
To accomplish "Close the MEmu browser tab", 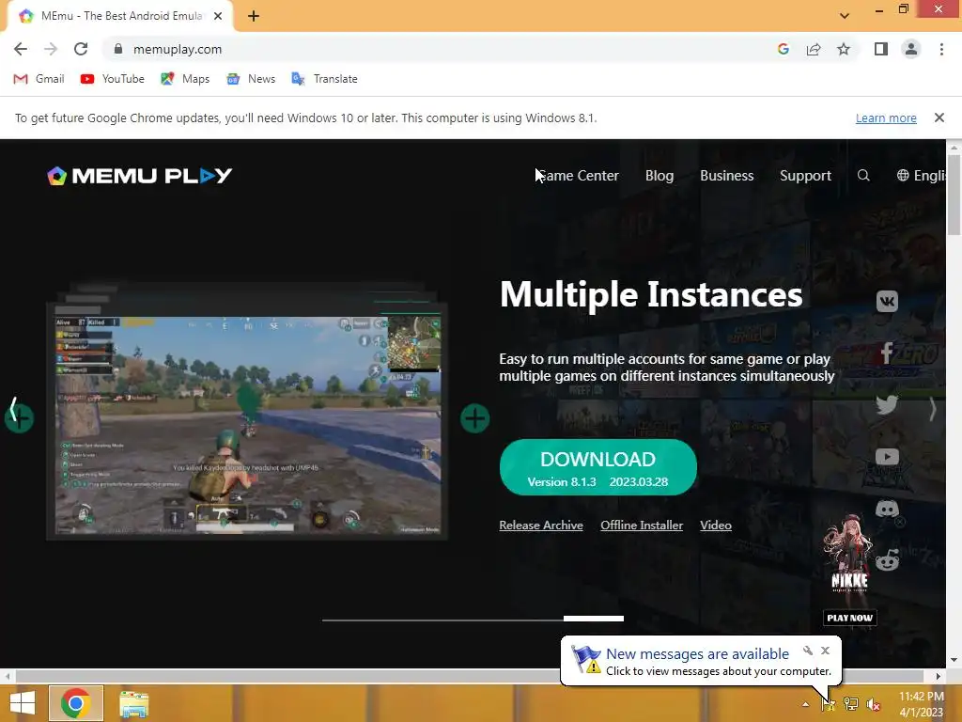I will [218, 16].
